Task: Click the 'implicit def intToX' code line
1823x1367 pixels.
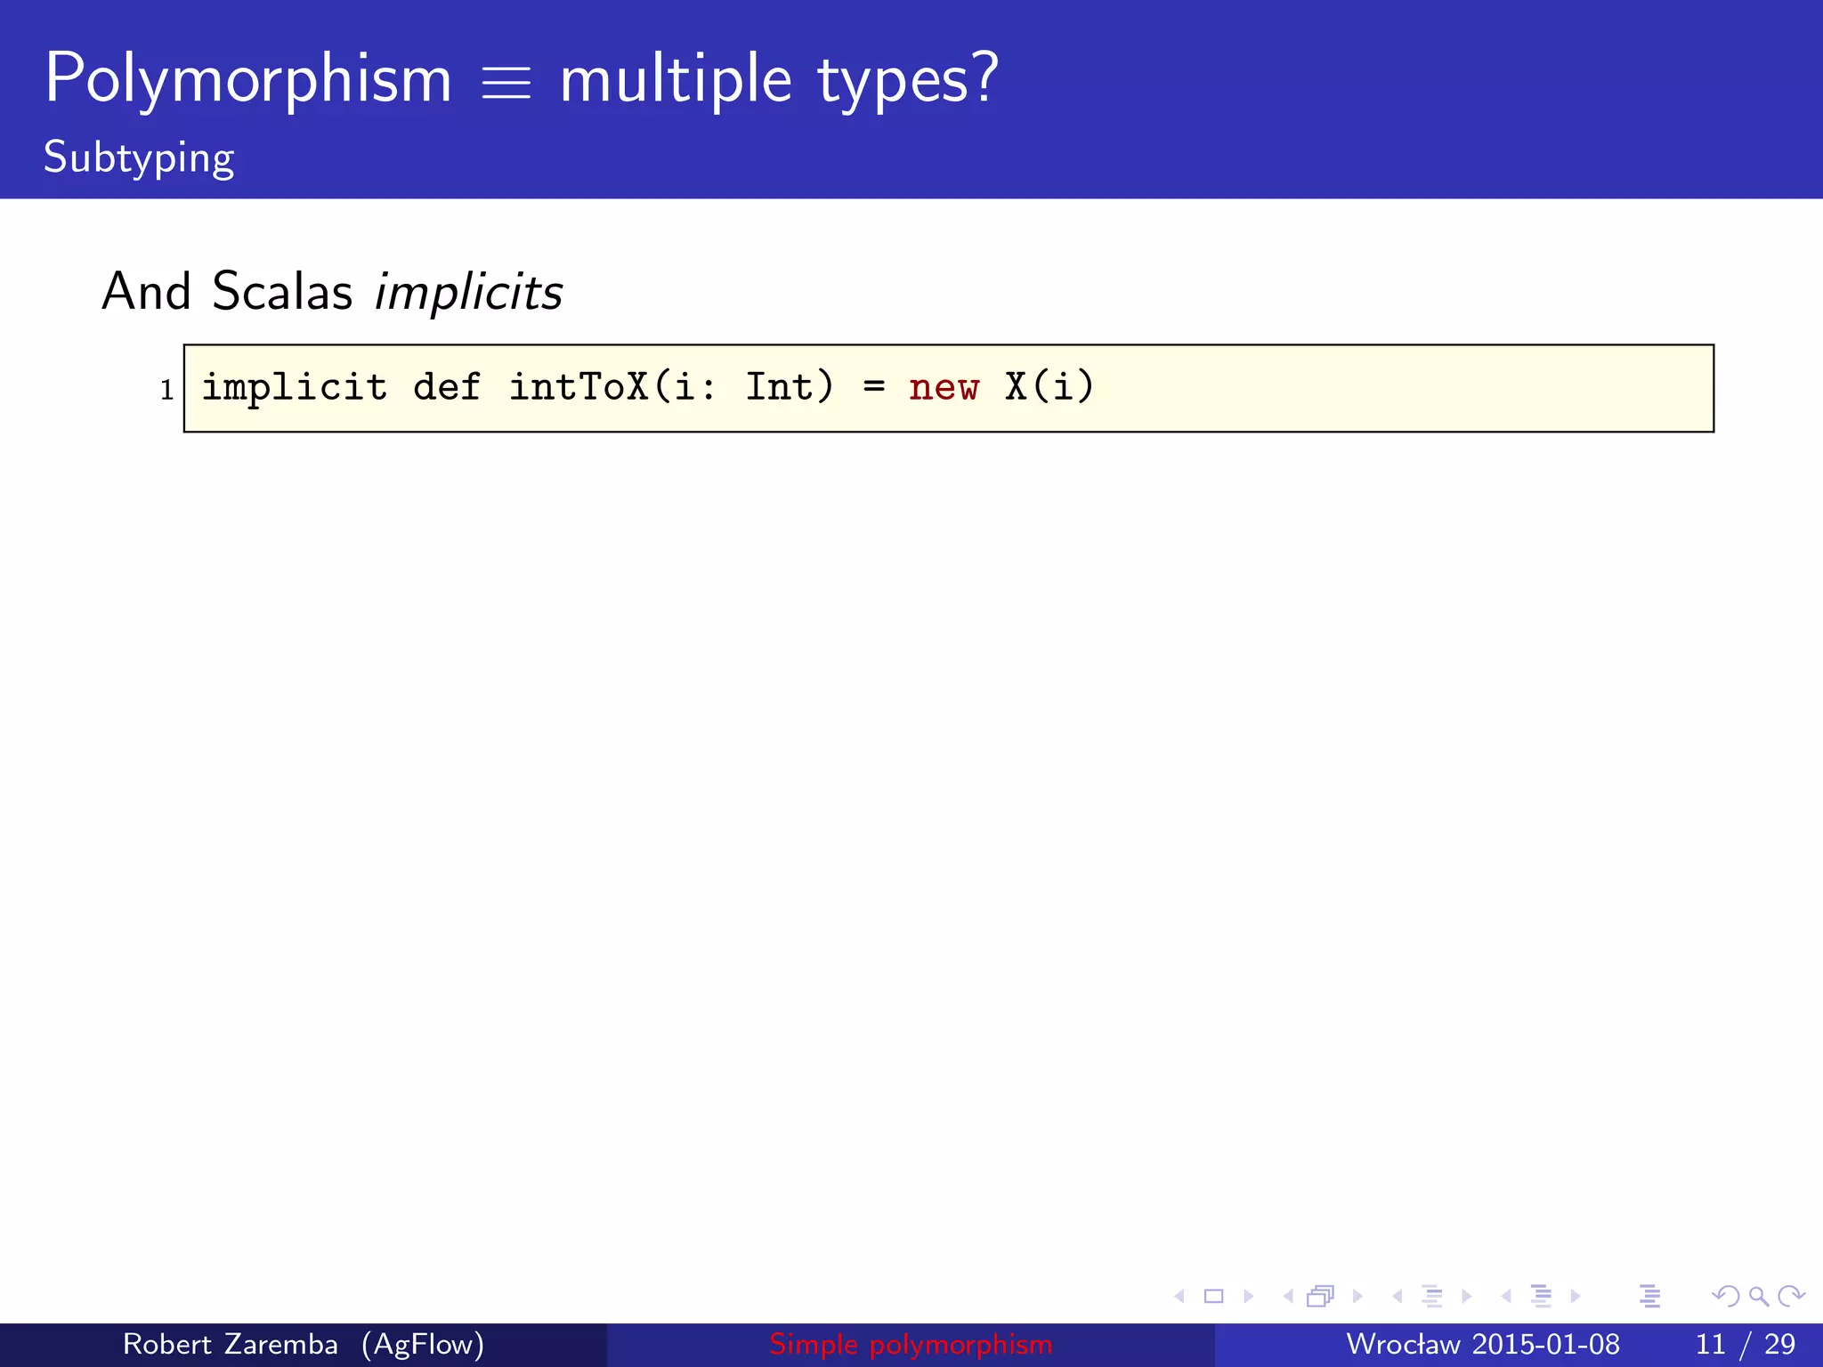Action: pos(647,387)
